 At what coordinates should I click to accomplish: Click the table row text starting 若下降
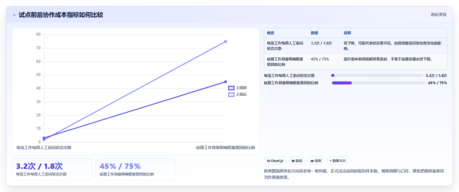click(392, 46)
